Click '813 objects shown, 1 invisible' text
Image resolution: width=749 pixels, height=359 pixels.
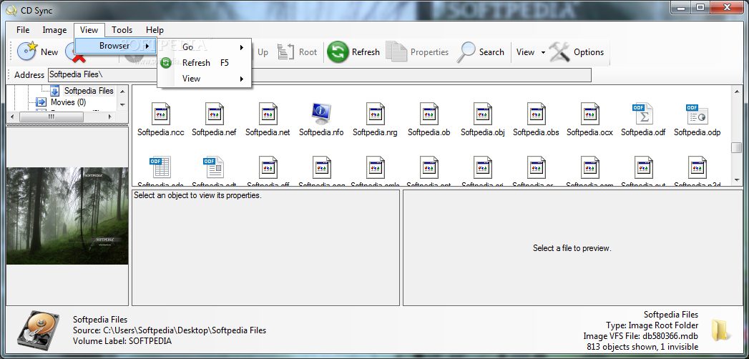tap(642, 347)
